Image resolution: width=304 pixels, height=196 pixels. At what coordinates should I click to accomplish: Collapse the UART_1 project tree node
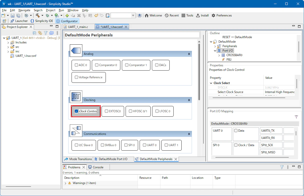click(4, 38)
